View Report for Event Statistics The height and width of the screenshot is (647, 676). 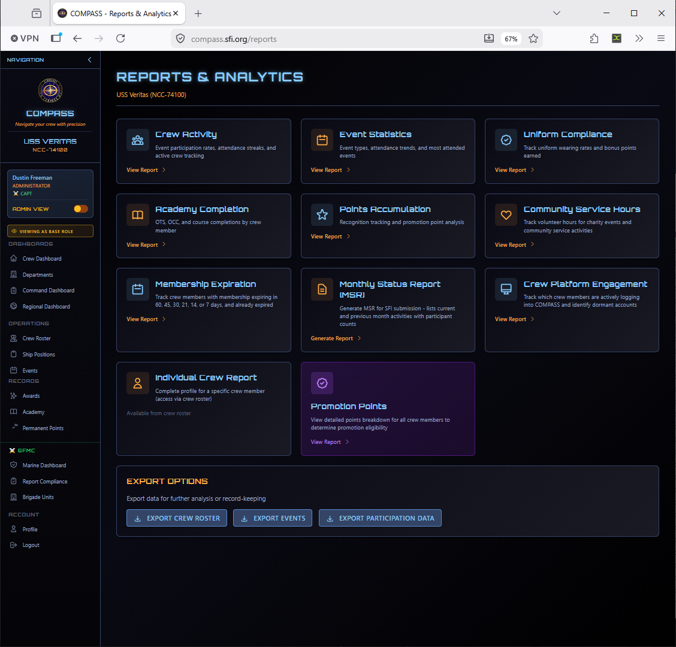(x=330, y=170)
